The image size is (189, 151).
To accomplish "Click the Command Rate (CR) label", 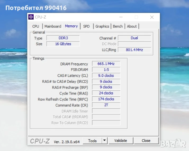I will 72,105.
